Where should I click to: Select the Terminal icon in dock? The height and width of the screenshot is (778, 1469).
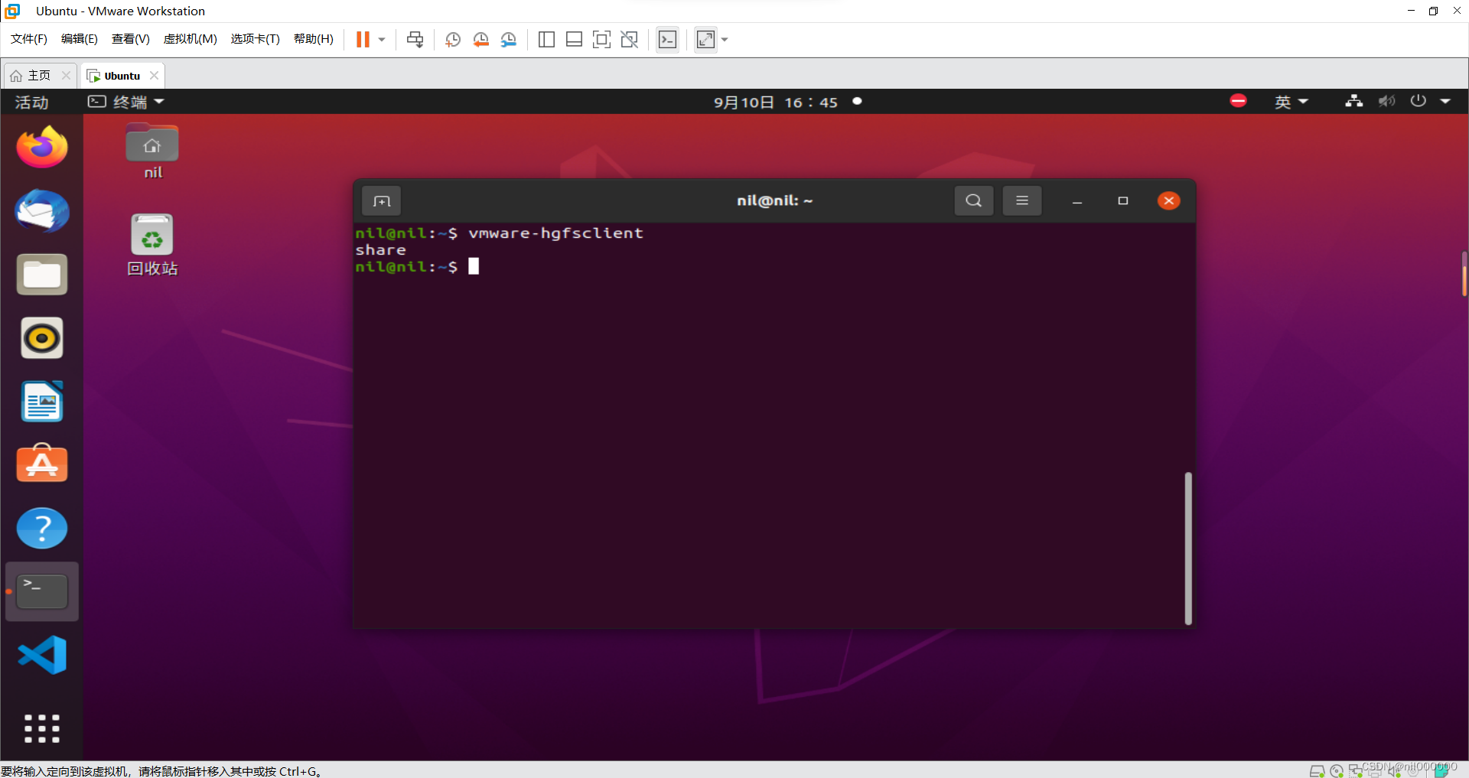[x=42, y=591]
